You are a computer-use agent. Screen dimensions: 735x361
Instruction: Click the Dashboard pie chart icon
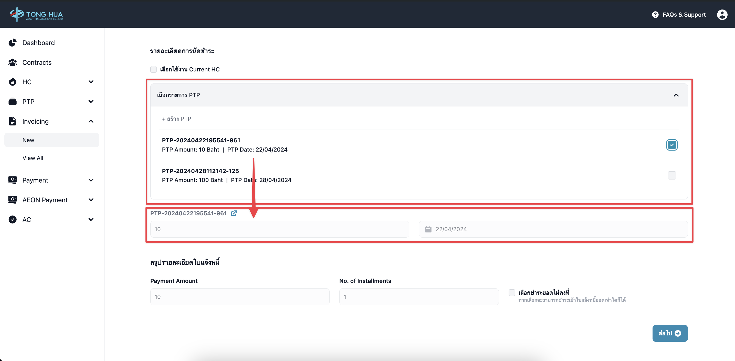[13, 43]
